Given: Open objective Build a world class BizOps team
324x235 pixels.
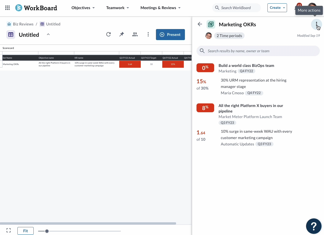Looking at the screenshot, I should coord(246,66).
